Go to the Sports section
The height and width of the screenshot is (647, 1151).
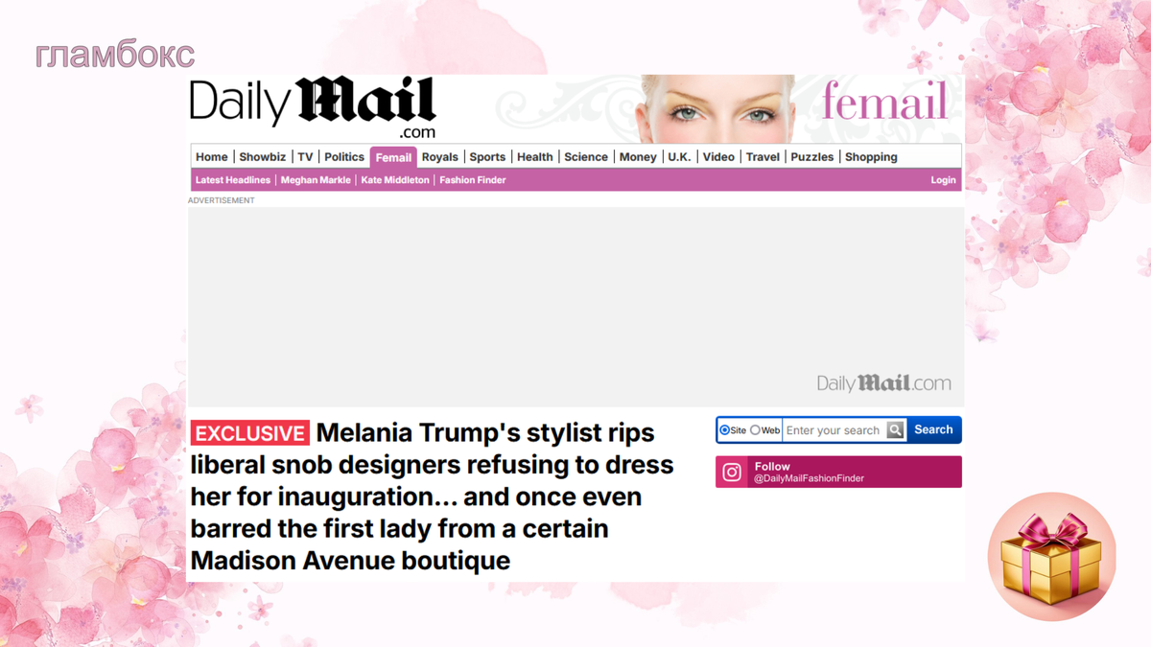[x=487, y=157]
